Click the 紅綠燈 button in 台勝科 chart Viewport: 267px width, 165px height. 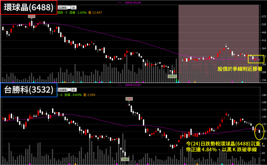tap(63, 90)
